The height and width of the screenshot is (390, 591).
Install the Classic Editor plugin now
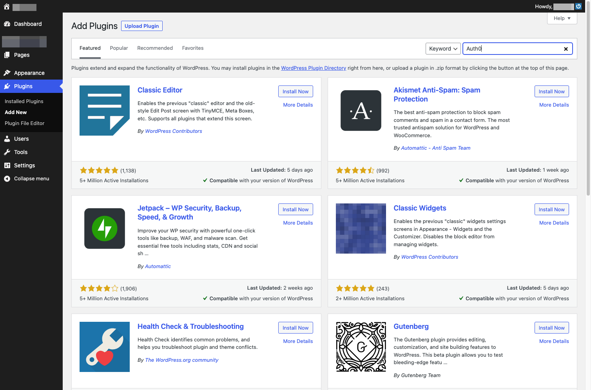pyautogui.click(x=295, y=91)
